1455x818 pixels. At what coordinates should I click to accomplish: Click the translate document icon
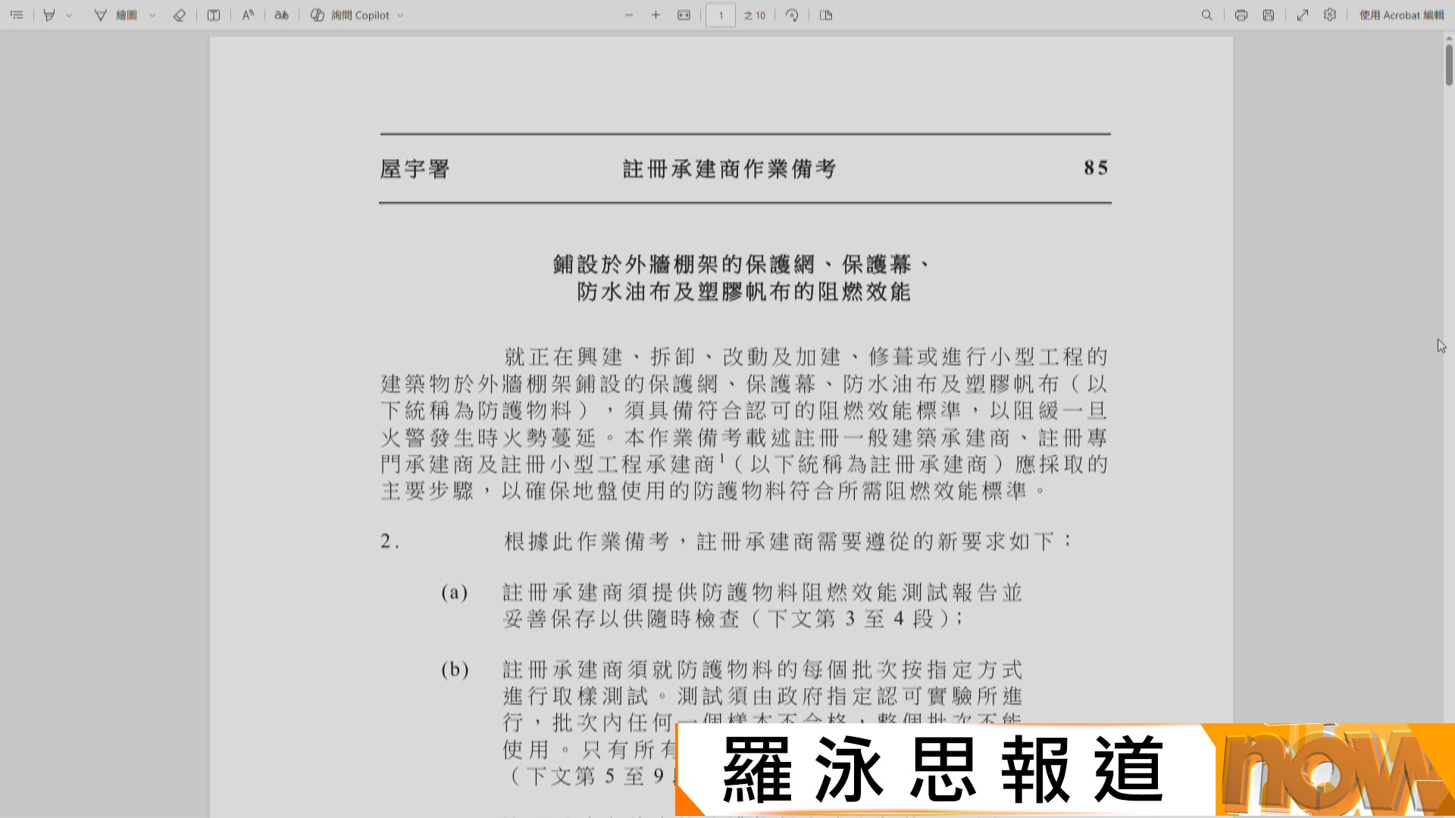click(x=281, y=15)
